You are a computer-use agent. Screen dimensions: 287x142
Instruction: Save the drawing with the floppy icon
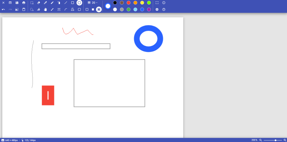[x=17, y=3]
